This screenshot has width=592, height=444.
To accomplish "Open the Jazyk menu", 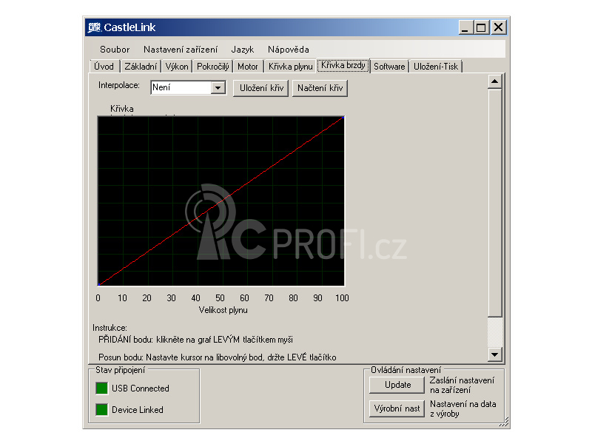I will coord(243,50).
